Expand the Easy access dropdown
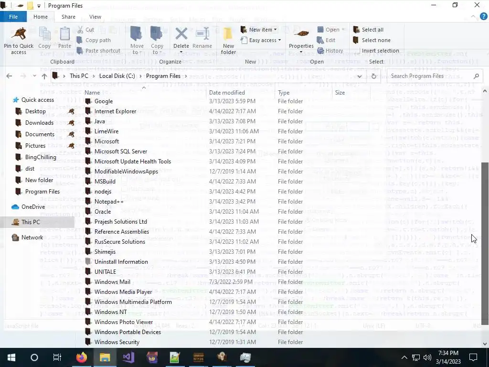Image resolution: width=489 pixels, height=367 pixels. pyautogui.click(x=279, y=40)
